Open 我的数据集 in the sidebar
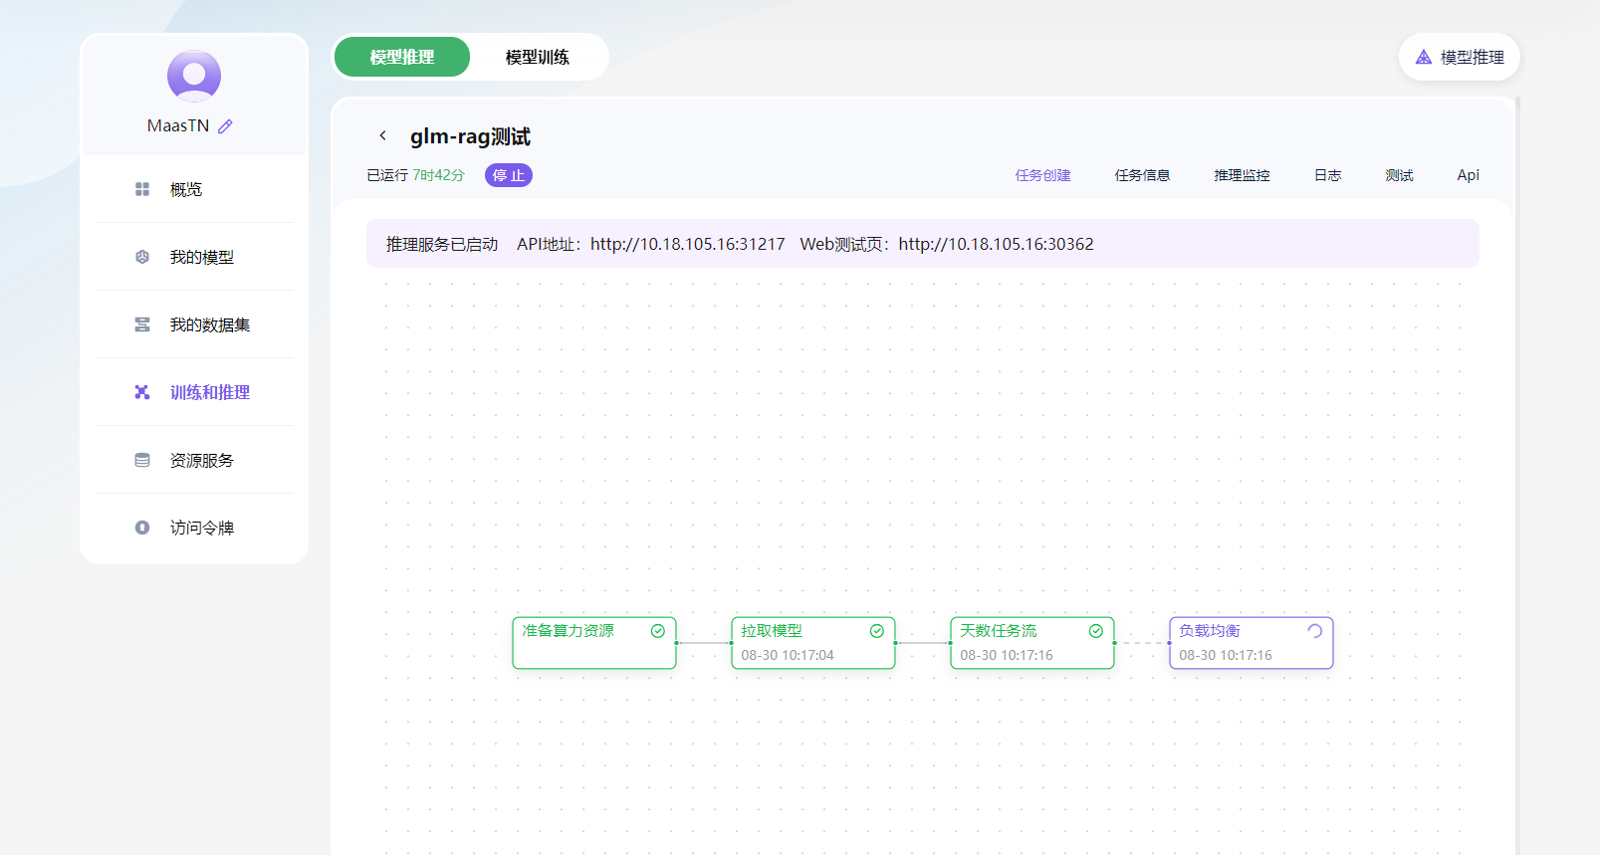Image resolution: width=1600 pixels, height=855 pixels. [x=194, y=324]
